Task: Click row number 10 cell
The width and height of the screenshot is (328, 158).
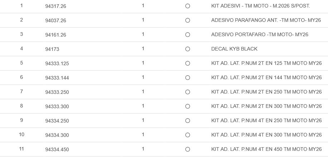Action: (22, 135)
